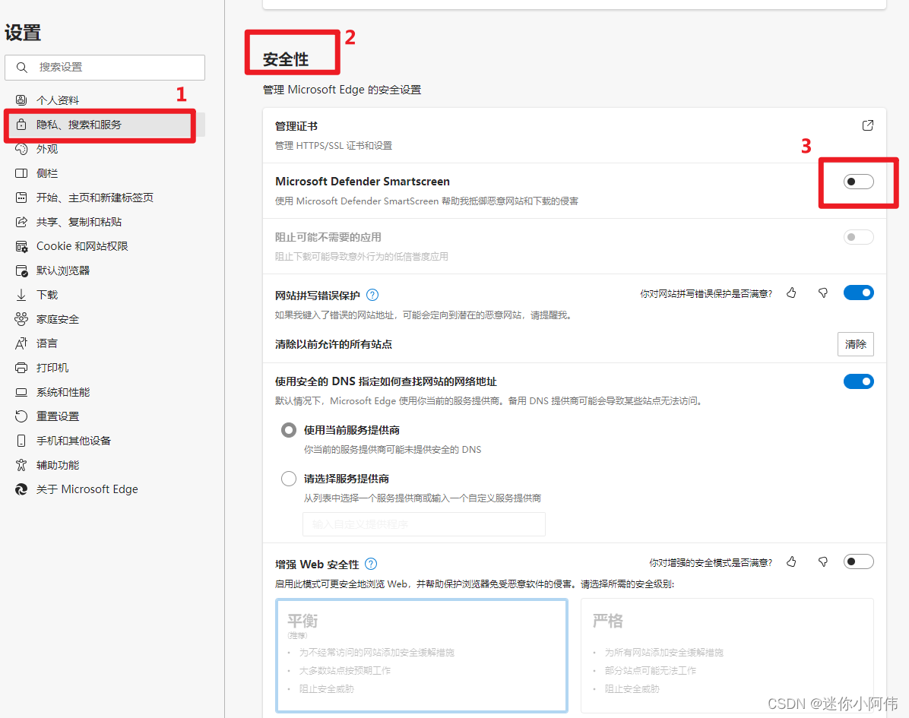Click the magnifier icon in 搜索设置 box
This screenshot has height=718, width=909.
point(22,67)
